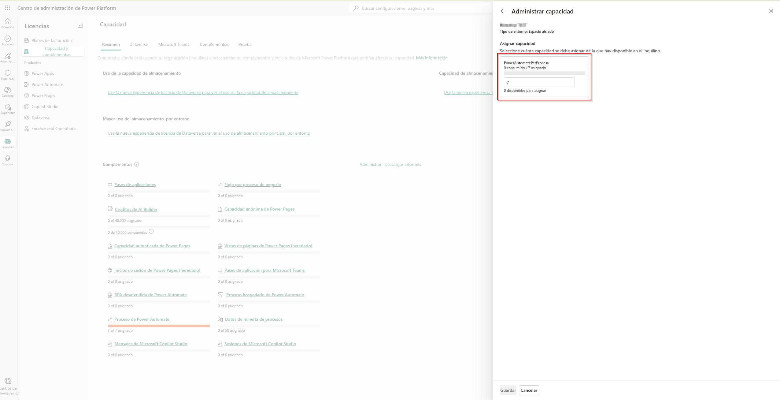Click the Cancelar button
The width and height of the screenshot is (780, 400).
(x=529, y=390)
